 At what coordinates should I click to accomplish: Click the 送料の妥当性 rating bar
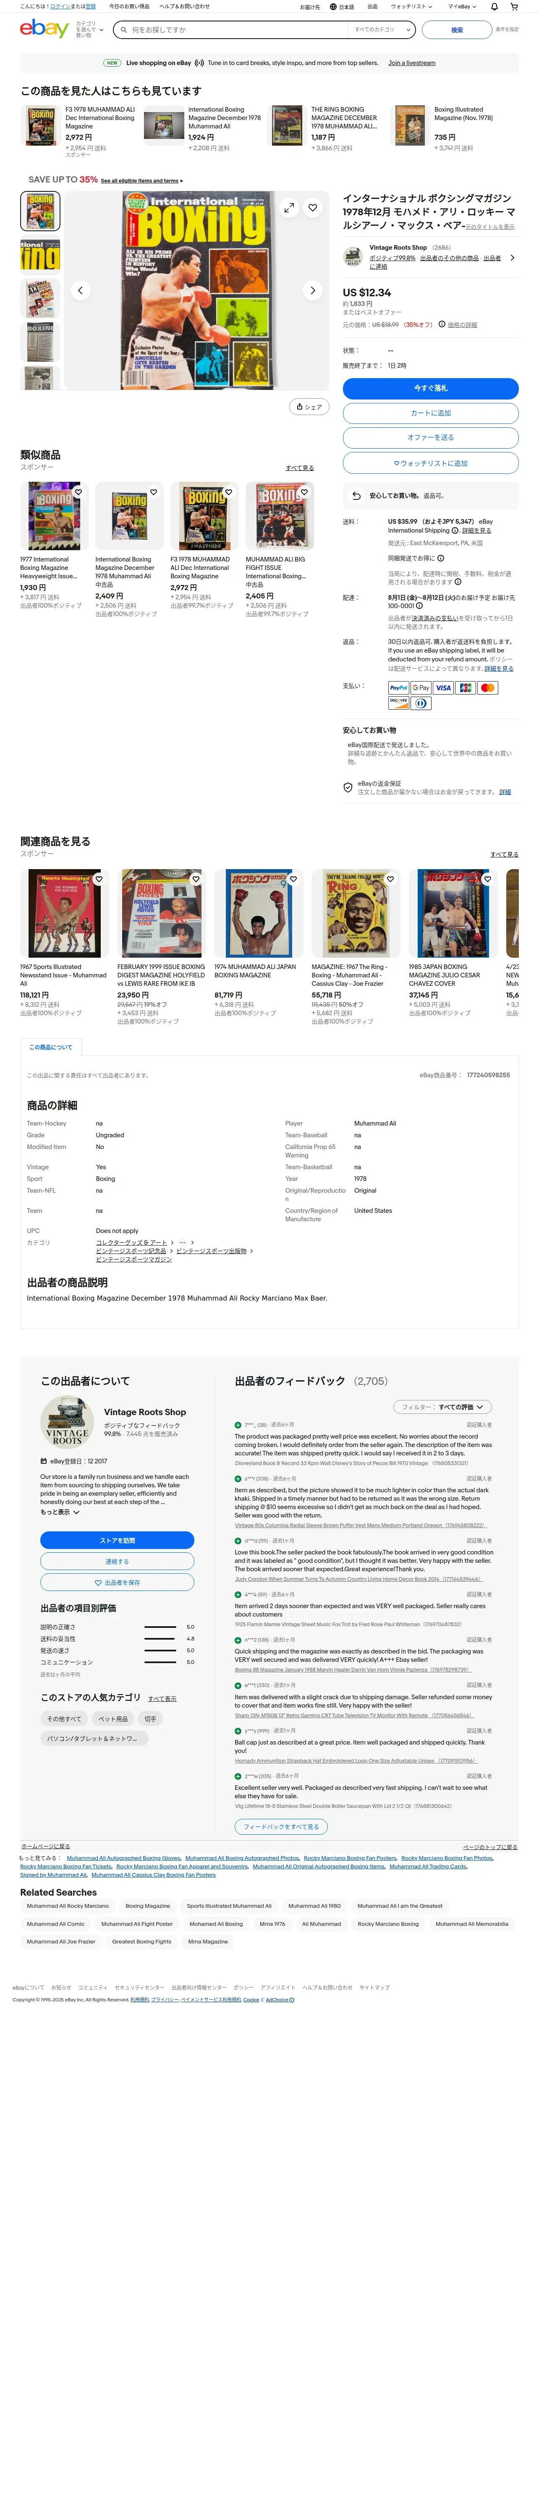pos(160,1638)
